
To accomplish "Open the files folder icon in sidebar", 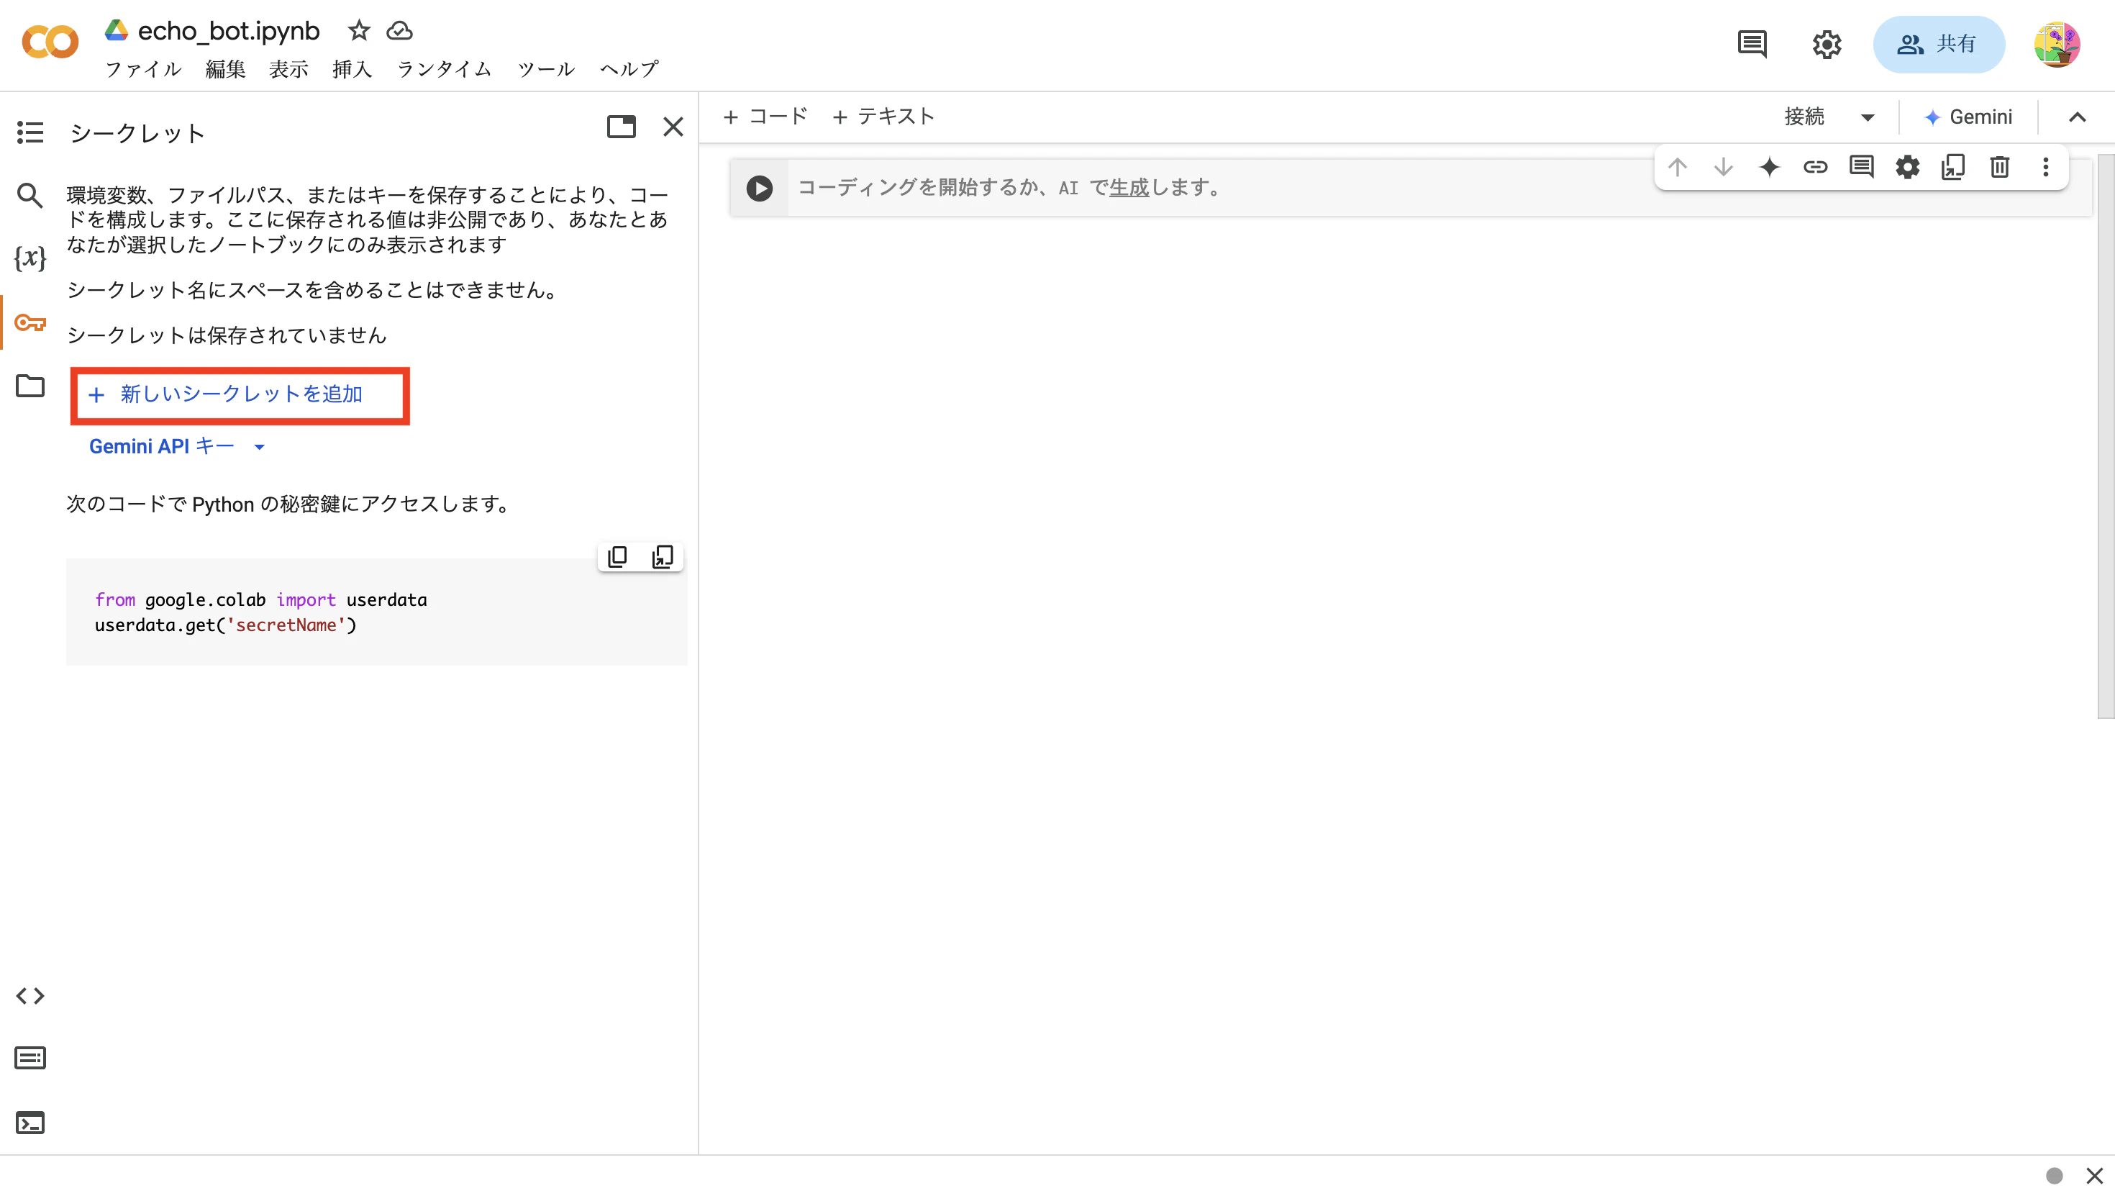I will 30,385.
